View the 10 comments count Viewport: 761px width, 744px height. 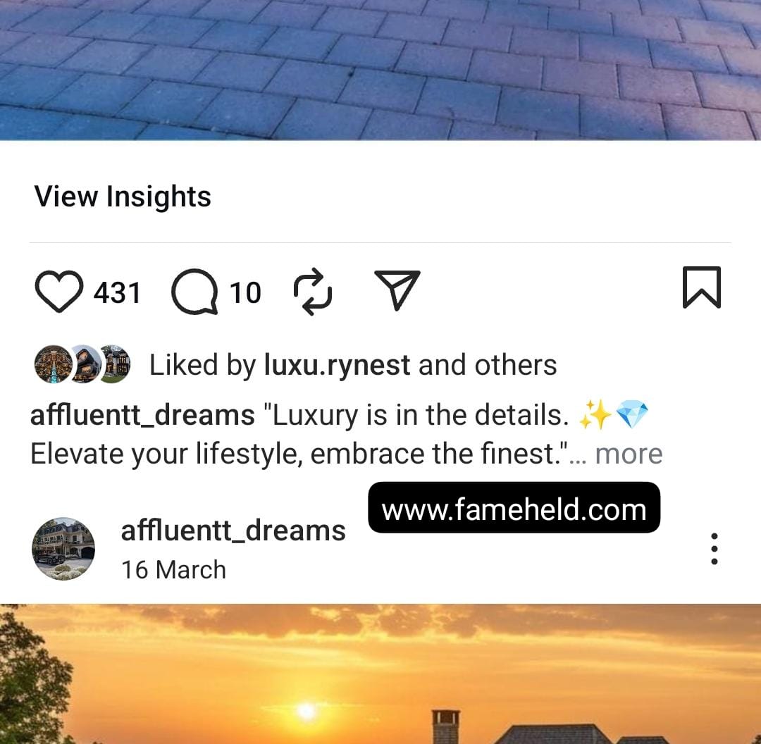[x=245, y=292]
